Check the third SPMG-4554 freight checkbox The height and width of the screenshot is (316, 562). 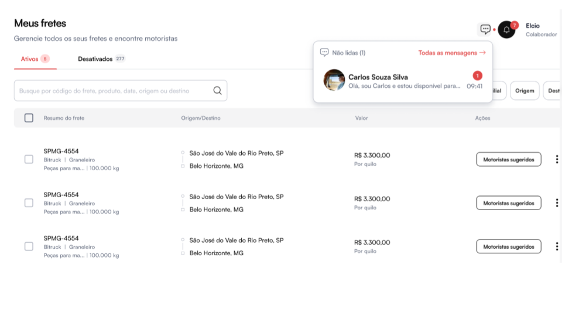(x=29, y=246)
